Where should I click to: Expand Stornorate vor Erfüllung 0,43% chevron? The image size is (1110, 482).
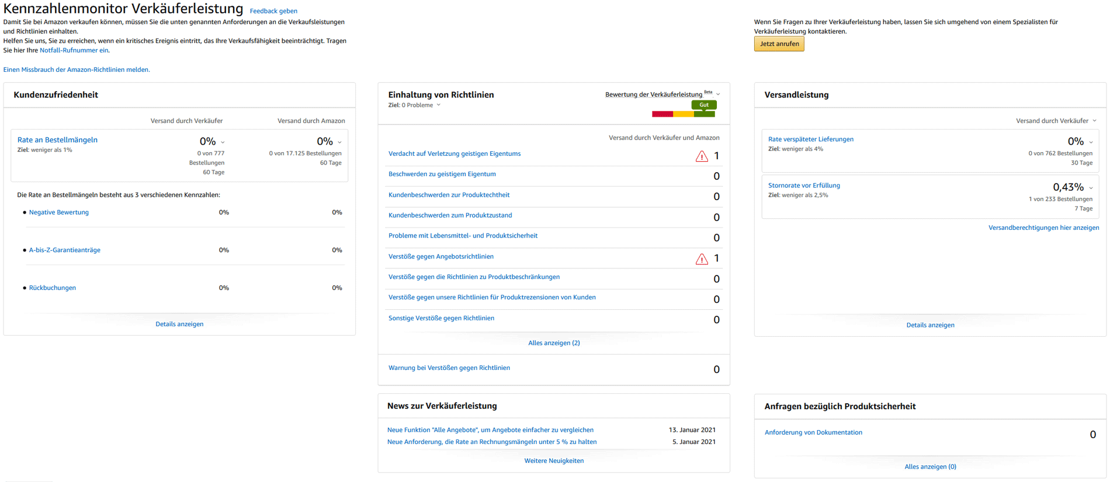[x=1091, y=188]
